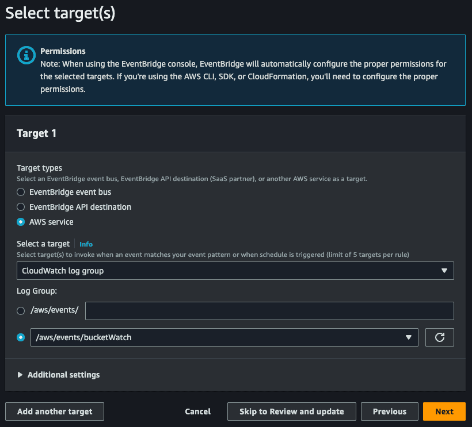Open the CloudWatch log group target dropdown

pos(235,271)
